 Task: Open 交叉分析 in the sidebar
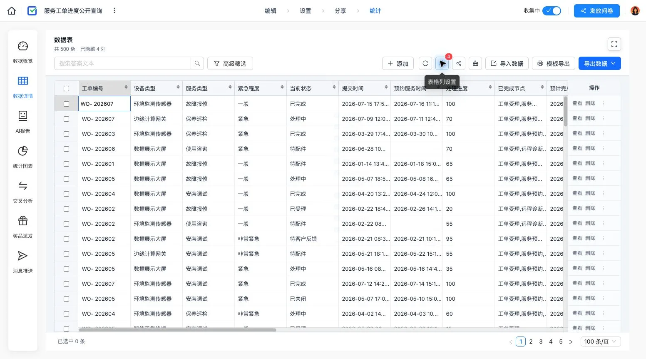point(23,192)
